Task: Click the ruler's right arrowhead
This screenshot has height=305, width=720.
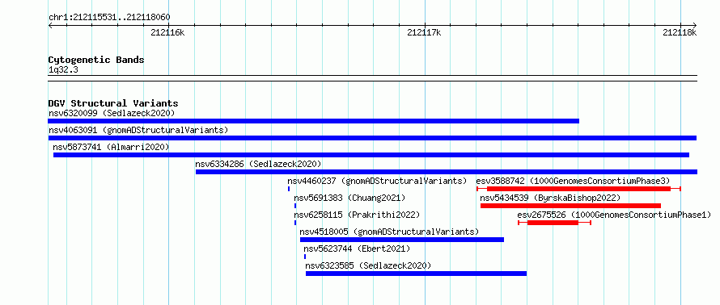Action: coord(695,25)
